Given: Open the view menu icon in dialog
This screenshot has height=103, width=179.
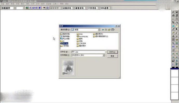Looking at the screenshot, I should click(113, 30).
